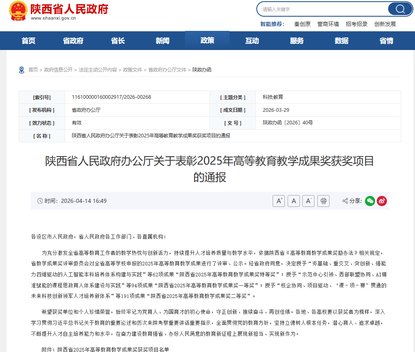Click the magnifier search button

[400, 9]
